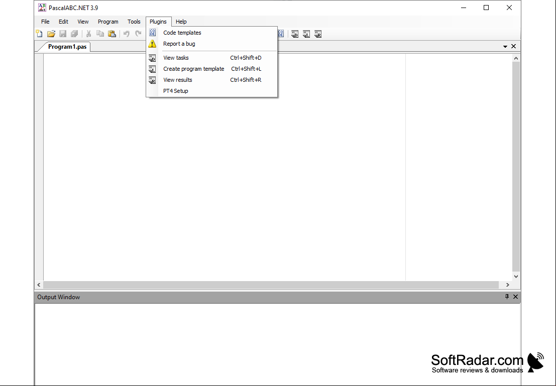Create a new file with toolbar icon
Image resolution: width=556 pixels, height=386 pixels.
click(39, 34)
